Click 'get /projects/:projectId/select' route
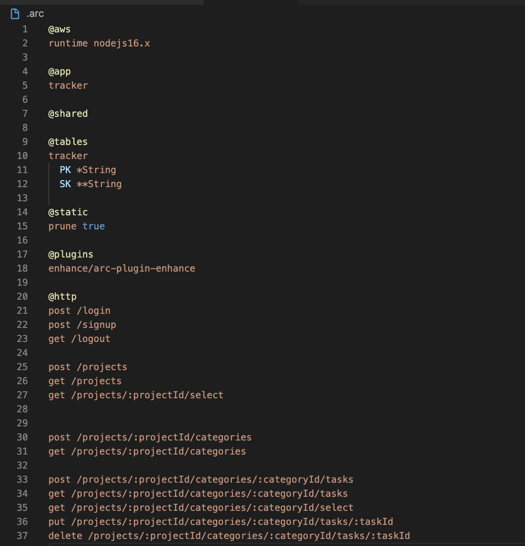Screen dimensions: 525x546 136,395
